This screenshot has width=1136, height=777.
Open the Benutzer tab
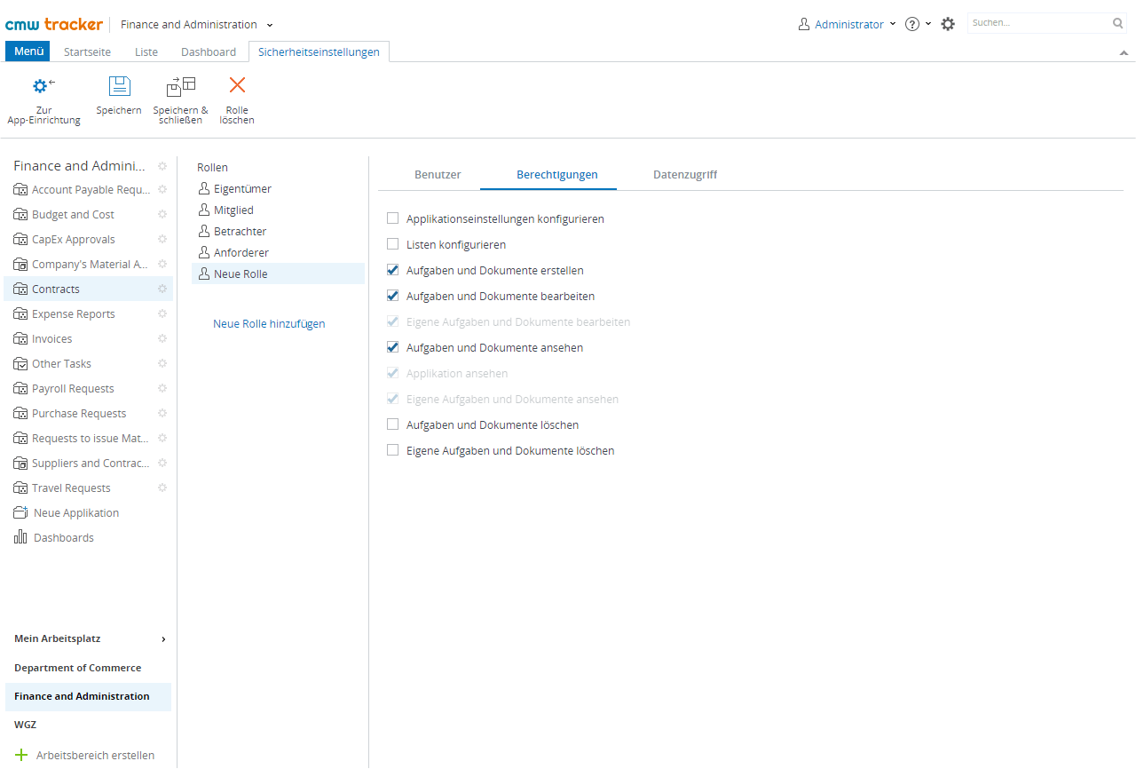tap(438, 174)
